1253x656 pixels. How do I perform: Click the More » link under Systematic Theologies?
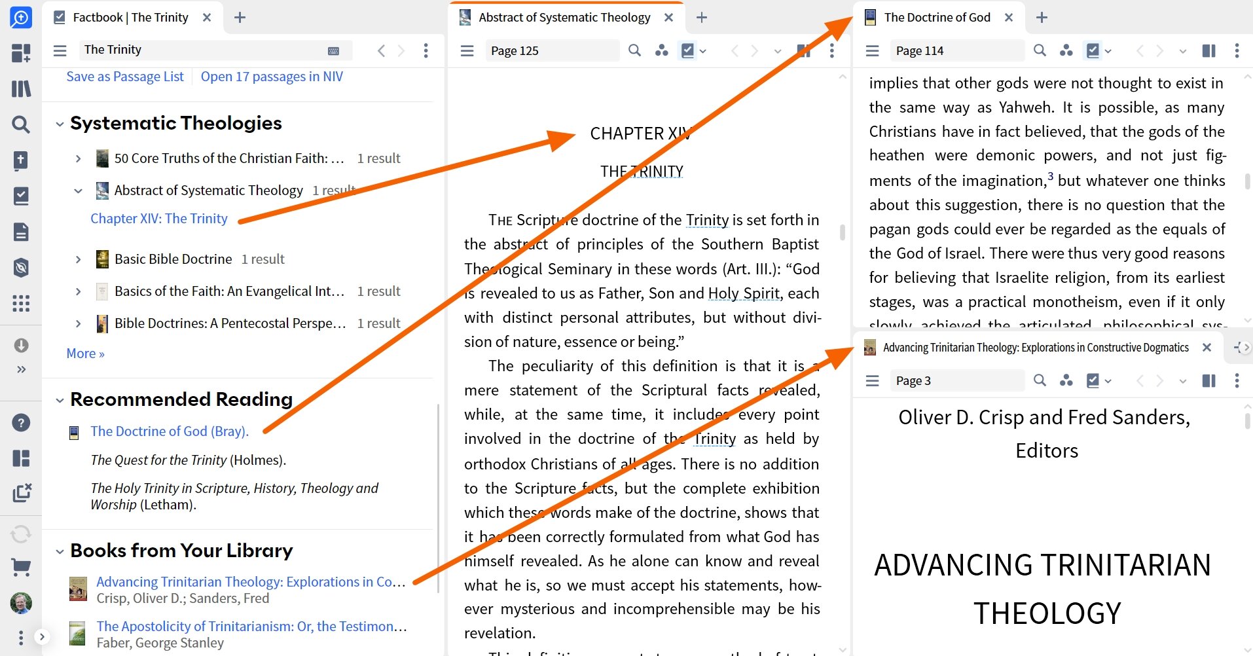point(85,354)
